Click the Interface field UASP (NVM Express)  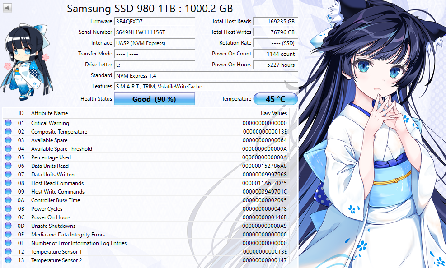coord(154,43)
